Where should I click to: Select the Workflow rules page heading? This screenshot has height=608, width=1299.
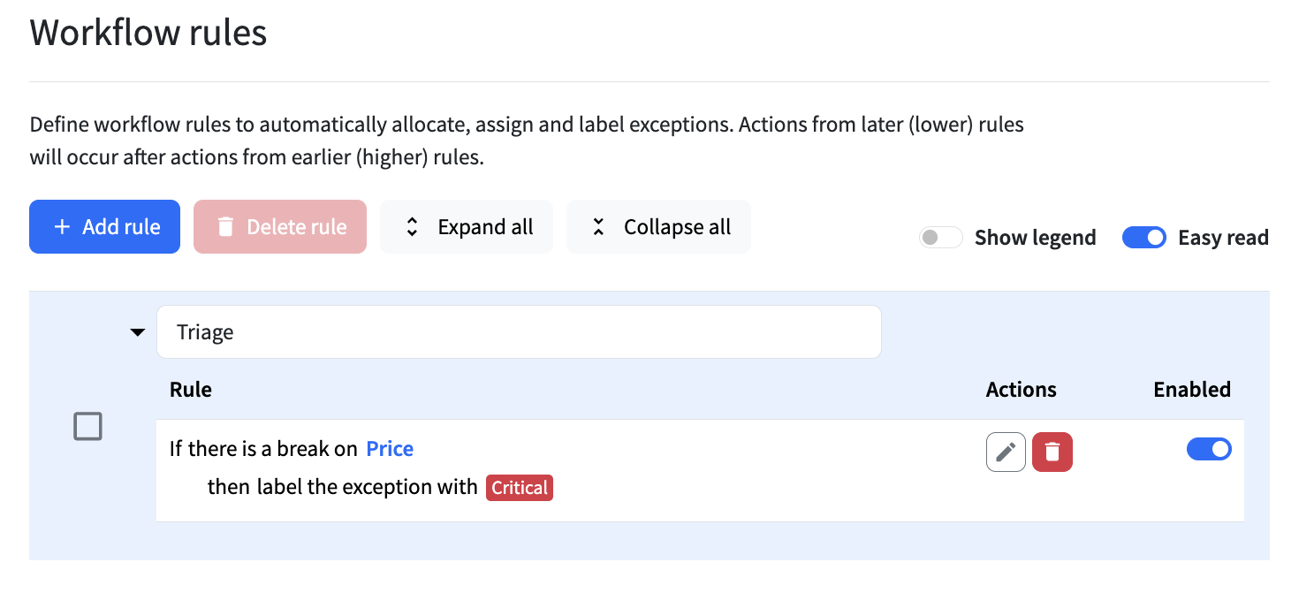pos(148,33)
